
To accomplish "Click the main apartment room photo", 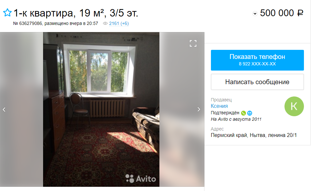I will coord(101,109).
